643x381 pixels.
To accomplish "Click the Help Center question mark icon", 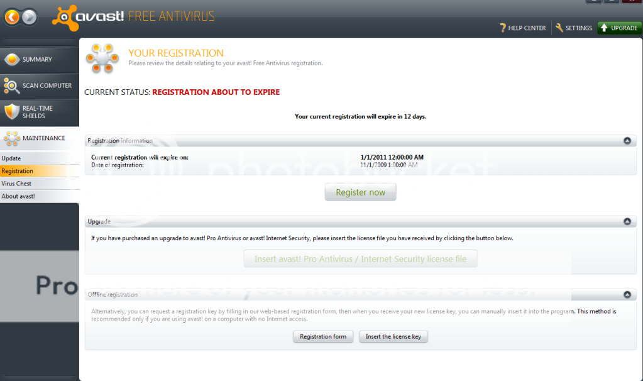I will tap(503, 28).
